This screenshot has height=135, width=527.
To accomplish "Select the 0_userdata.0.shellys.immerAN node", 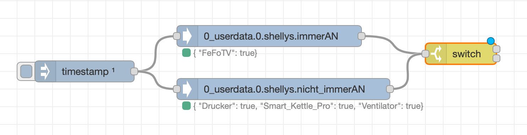I will point(269,36).
